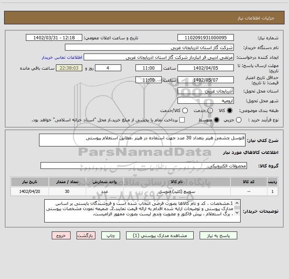Image resolution: width=289 pixels, height=279 pixels.
Task: Select the متوسط purchase type radio
Action: click(x=217, y=120)
